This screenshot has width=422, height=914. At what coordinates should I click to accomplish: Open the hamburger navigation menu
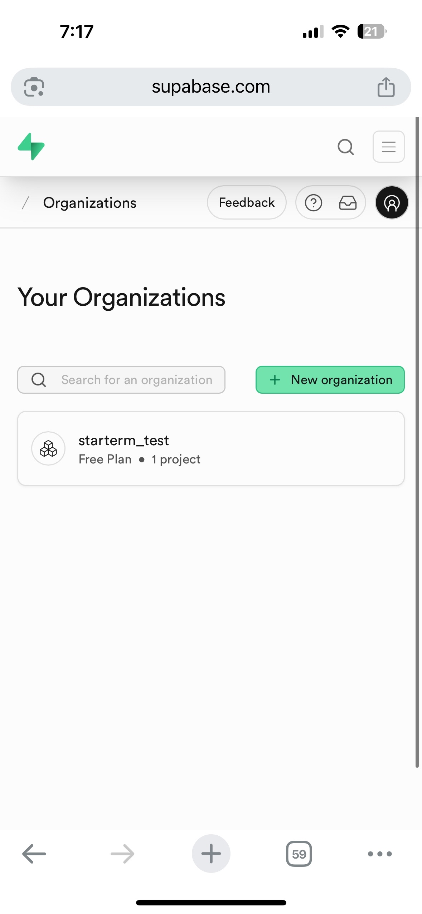pos(388,147)
